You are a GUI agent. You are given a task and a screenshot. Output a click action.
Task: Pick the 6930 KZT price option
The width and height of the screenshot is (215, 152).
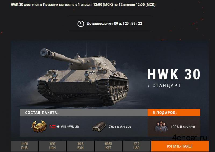[x=108, y=146]
